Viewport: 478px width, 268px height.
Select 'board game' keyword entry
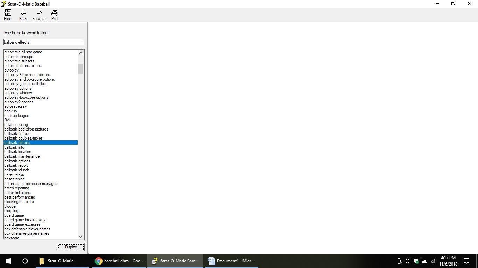[14, 215]
